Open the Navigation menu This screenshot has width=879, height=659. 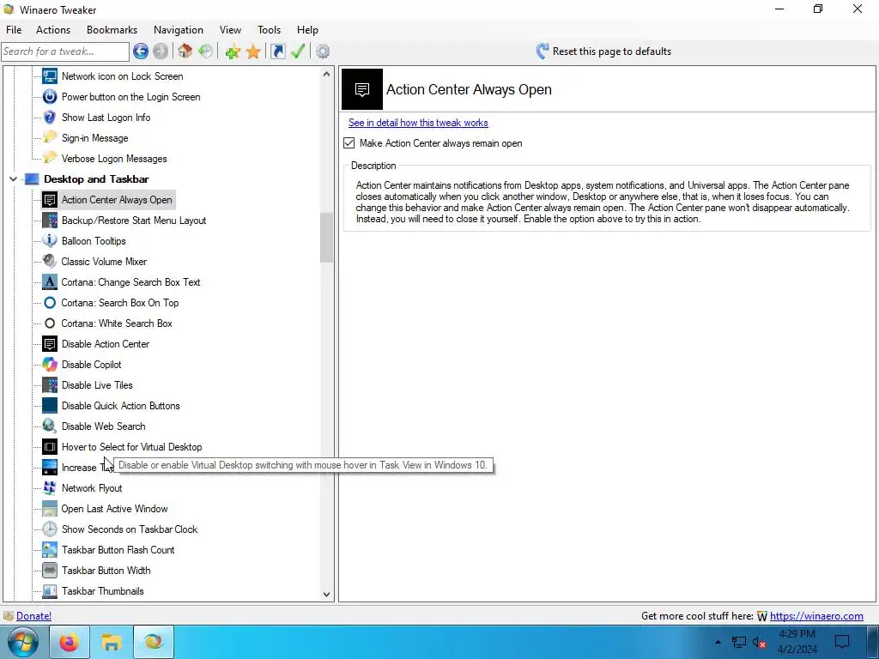tap(179, 30)
